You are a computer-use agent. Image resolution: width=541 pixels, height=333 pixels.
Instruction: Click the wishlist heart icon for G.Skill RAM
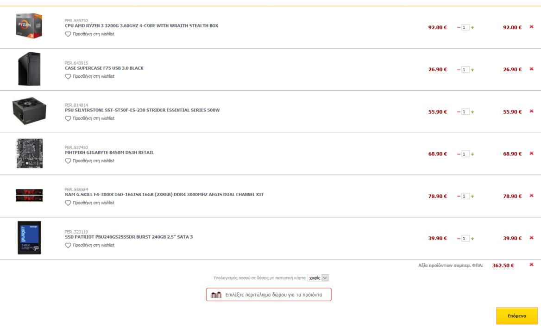(68, 203)
